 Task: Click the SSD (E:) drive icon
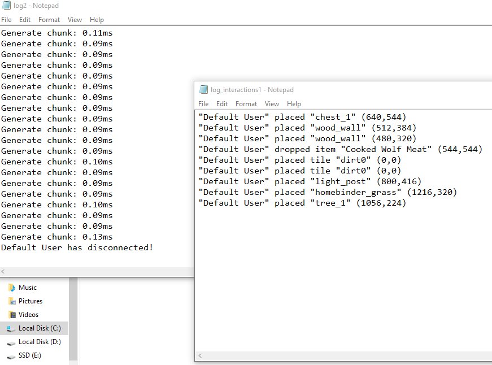click(x=12, y=355)
